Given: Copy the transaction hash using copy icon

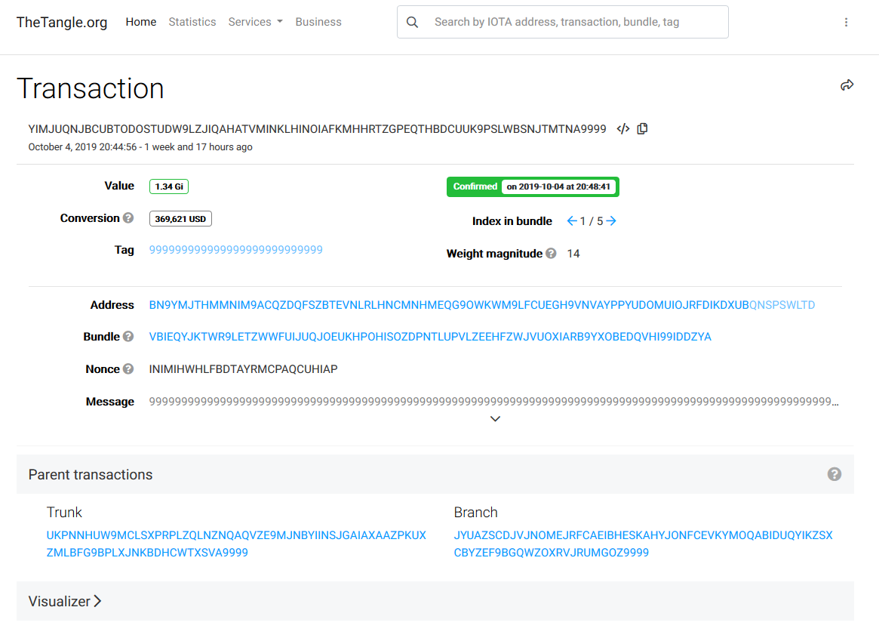Looking at the screenshot, I should 642,128.
